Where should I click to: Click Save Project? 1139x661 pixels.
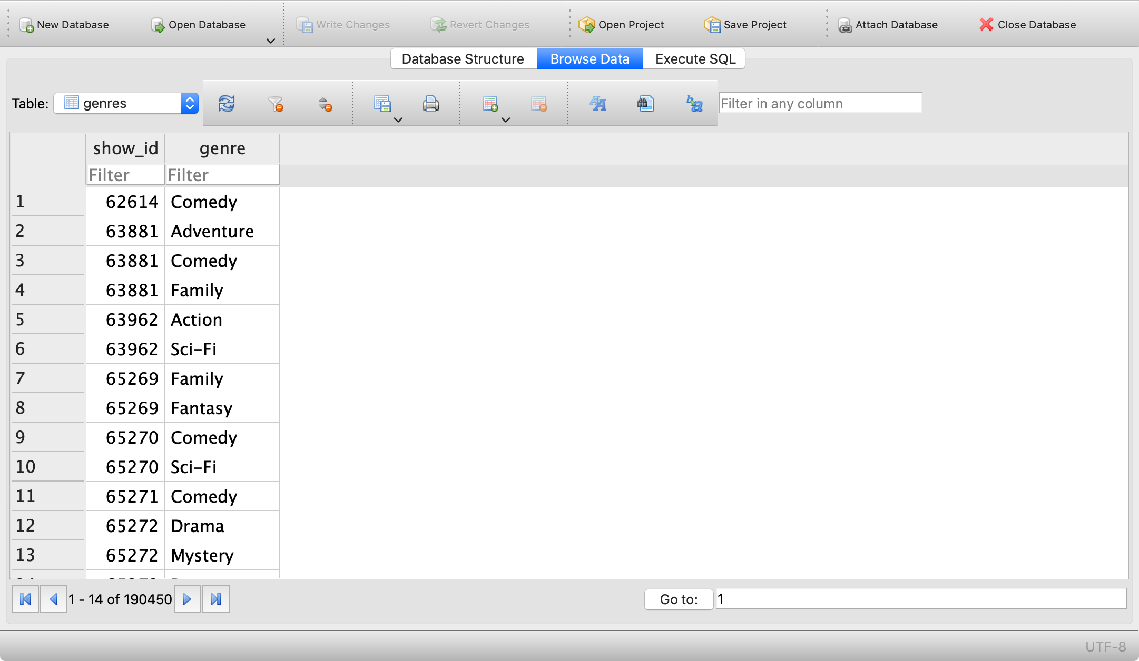tap(744, 24)
